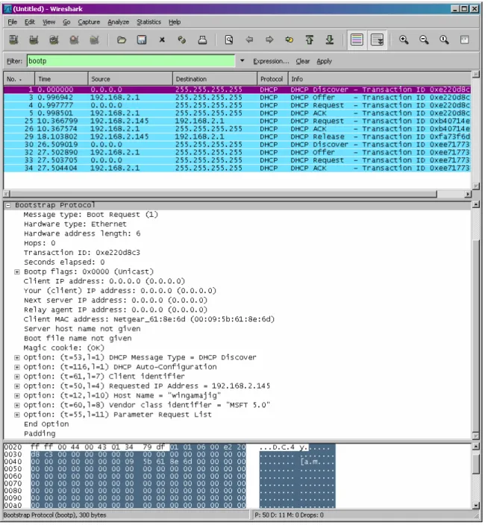This screenshot has width=488, height=525.
Task: Open the Capture menu
Action: (x=89, y=22)
